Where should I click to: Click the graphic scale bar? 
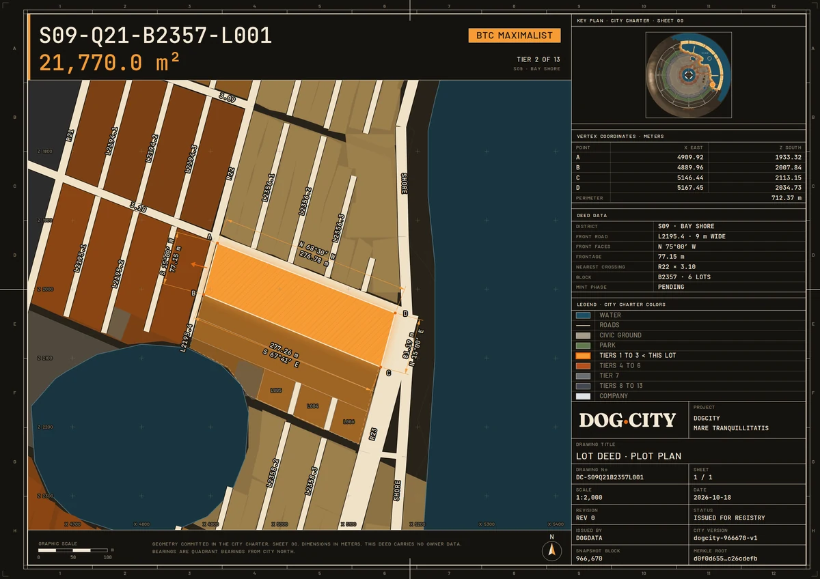[72, 549]
